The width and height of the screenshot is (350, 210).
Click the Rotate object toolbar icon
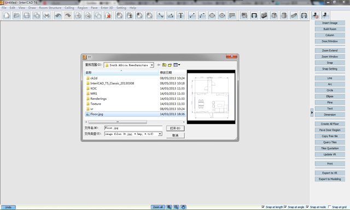pyautogui.click(x=88, y=15)
